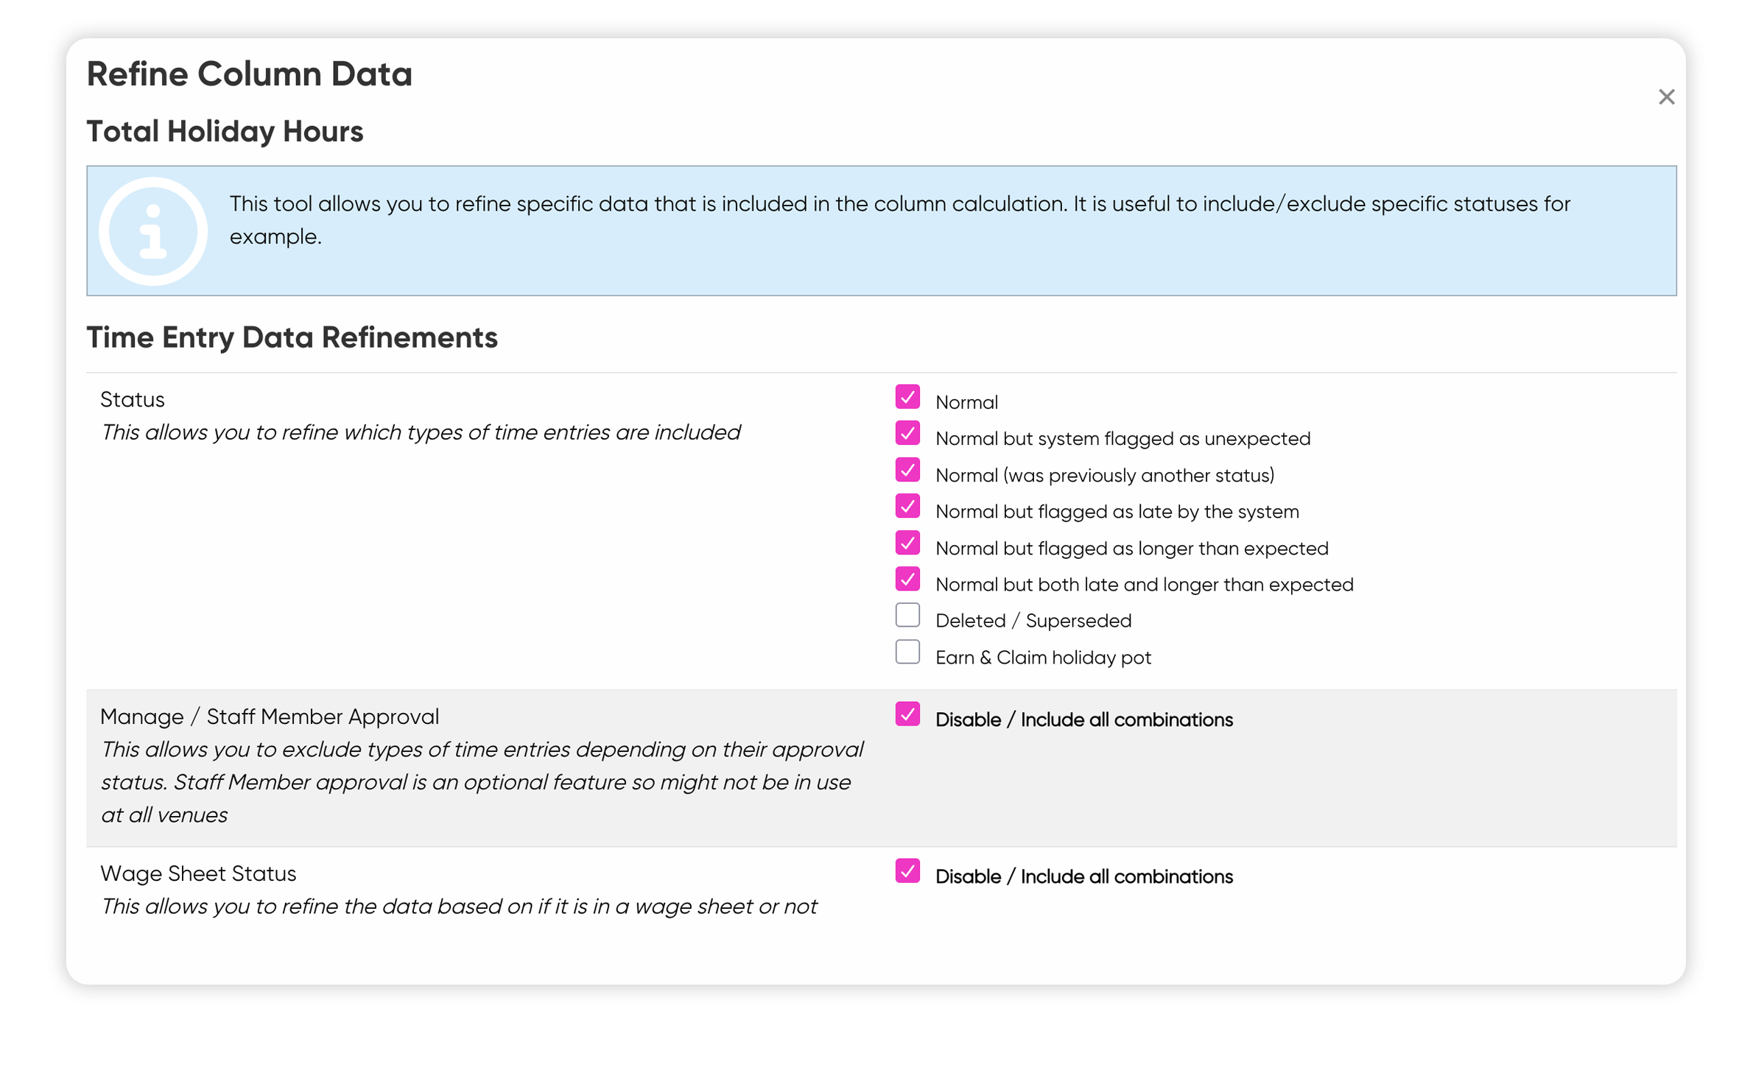Click the blue information banner text
The image size is (1750, 1087).
tap(899, 220)
